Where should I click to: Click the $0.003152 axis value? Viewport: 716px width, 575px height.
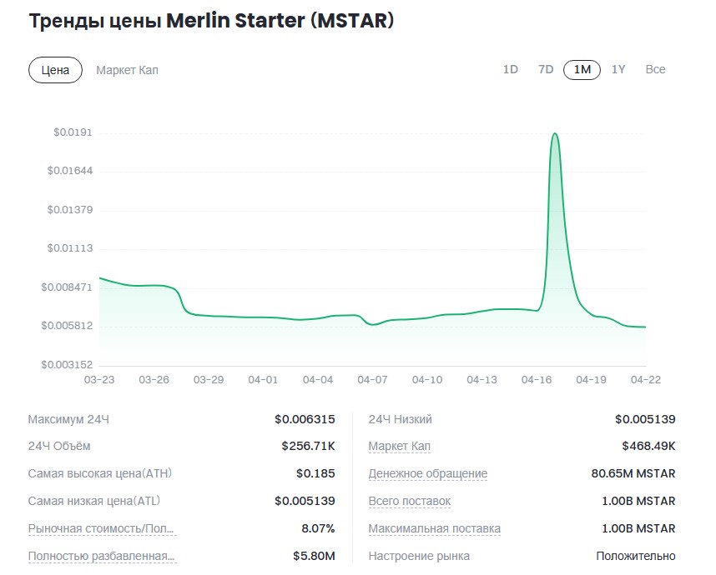coord(67,365)
